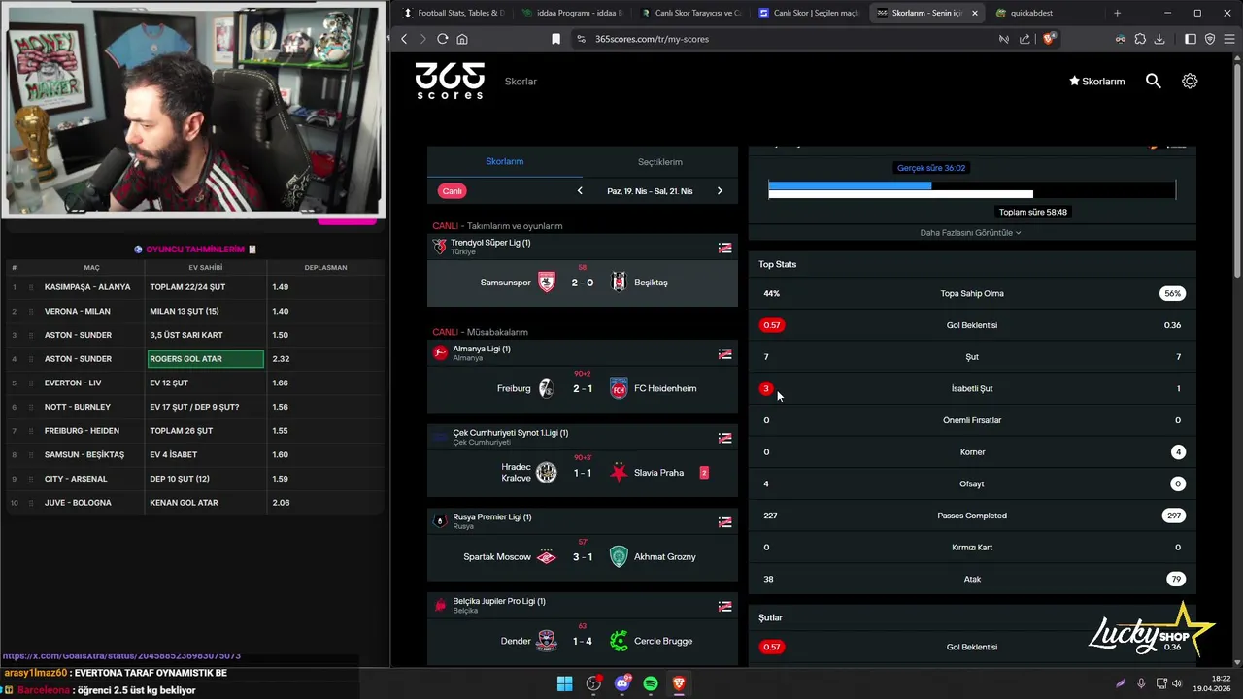This screenshot has height=699, width=1243.
Task: Open the Almanya Ligi league header
Action: click(x=583, y=353)
